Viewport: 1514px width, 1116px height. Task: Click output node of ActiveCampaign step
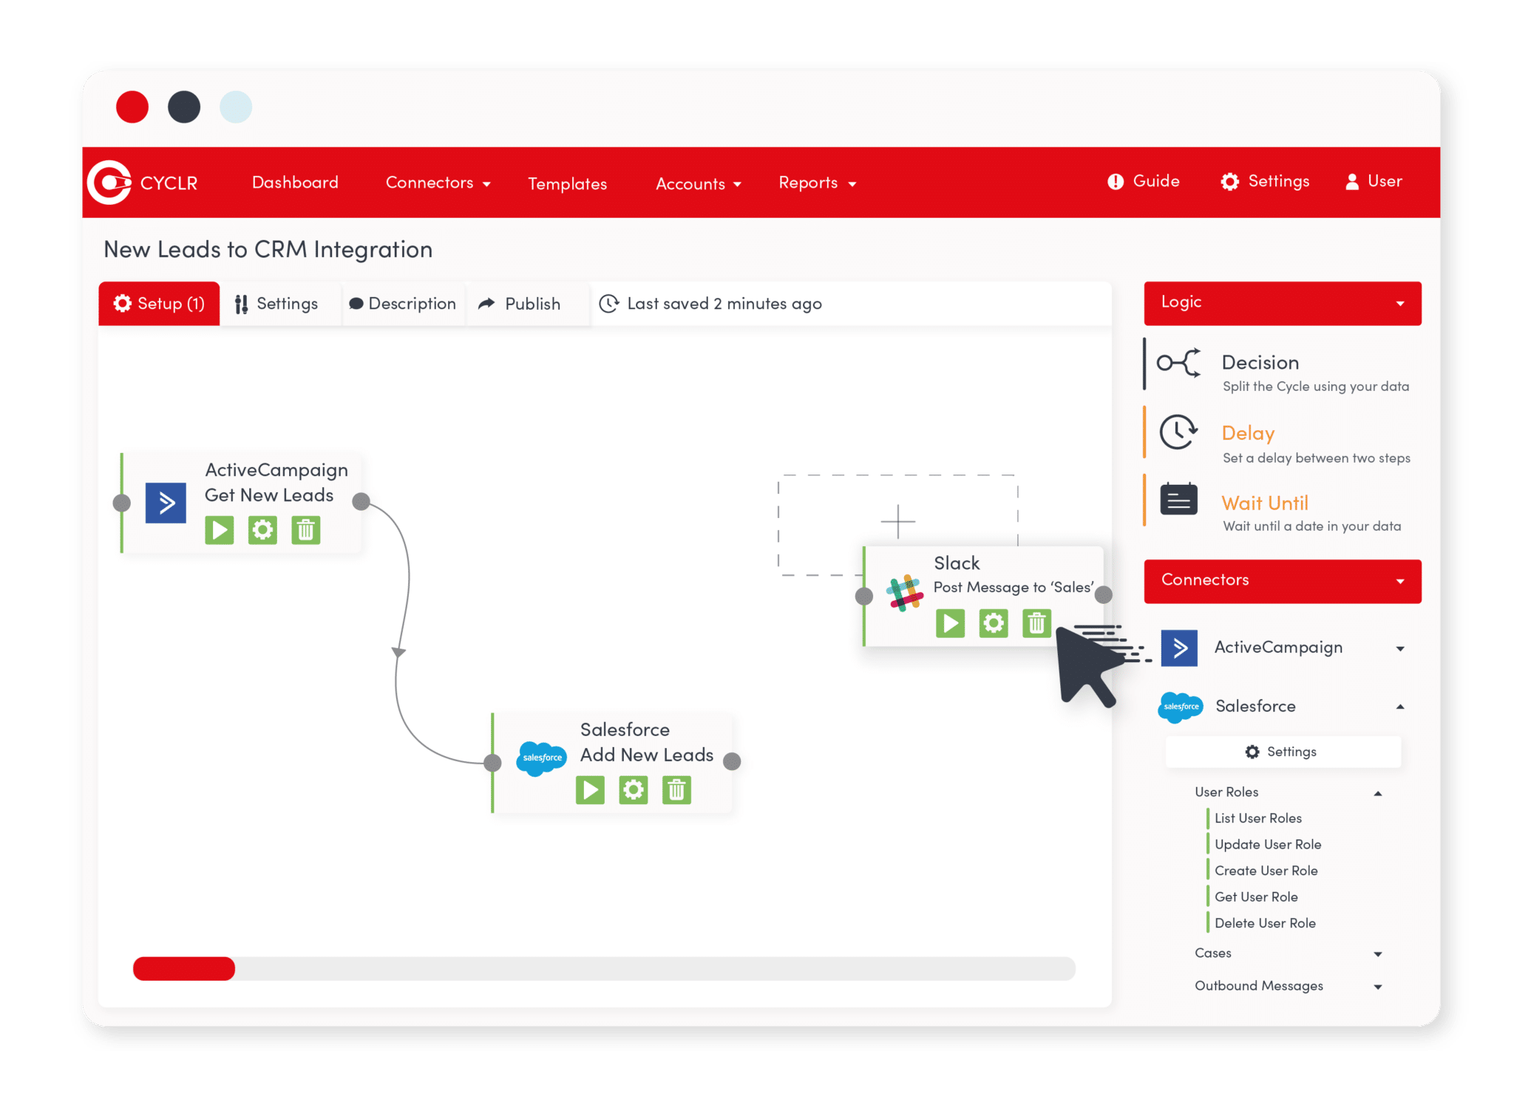point(361,502)
